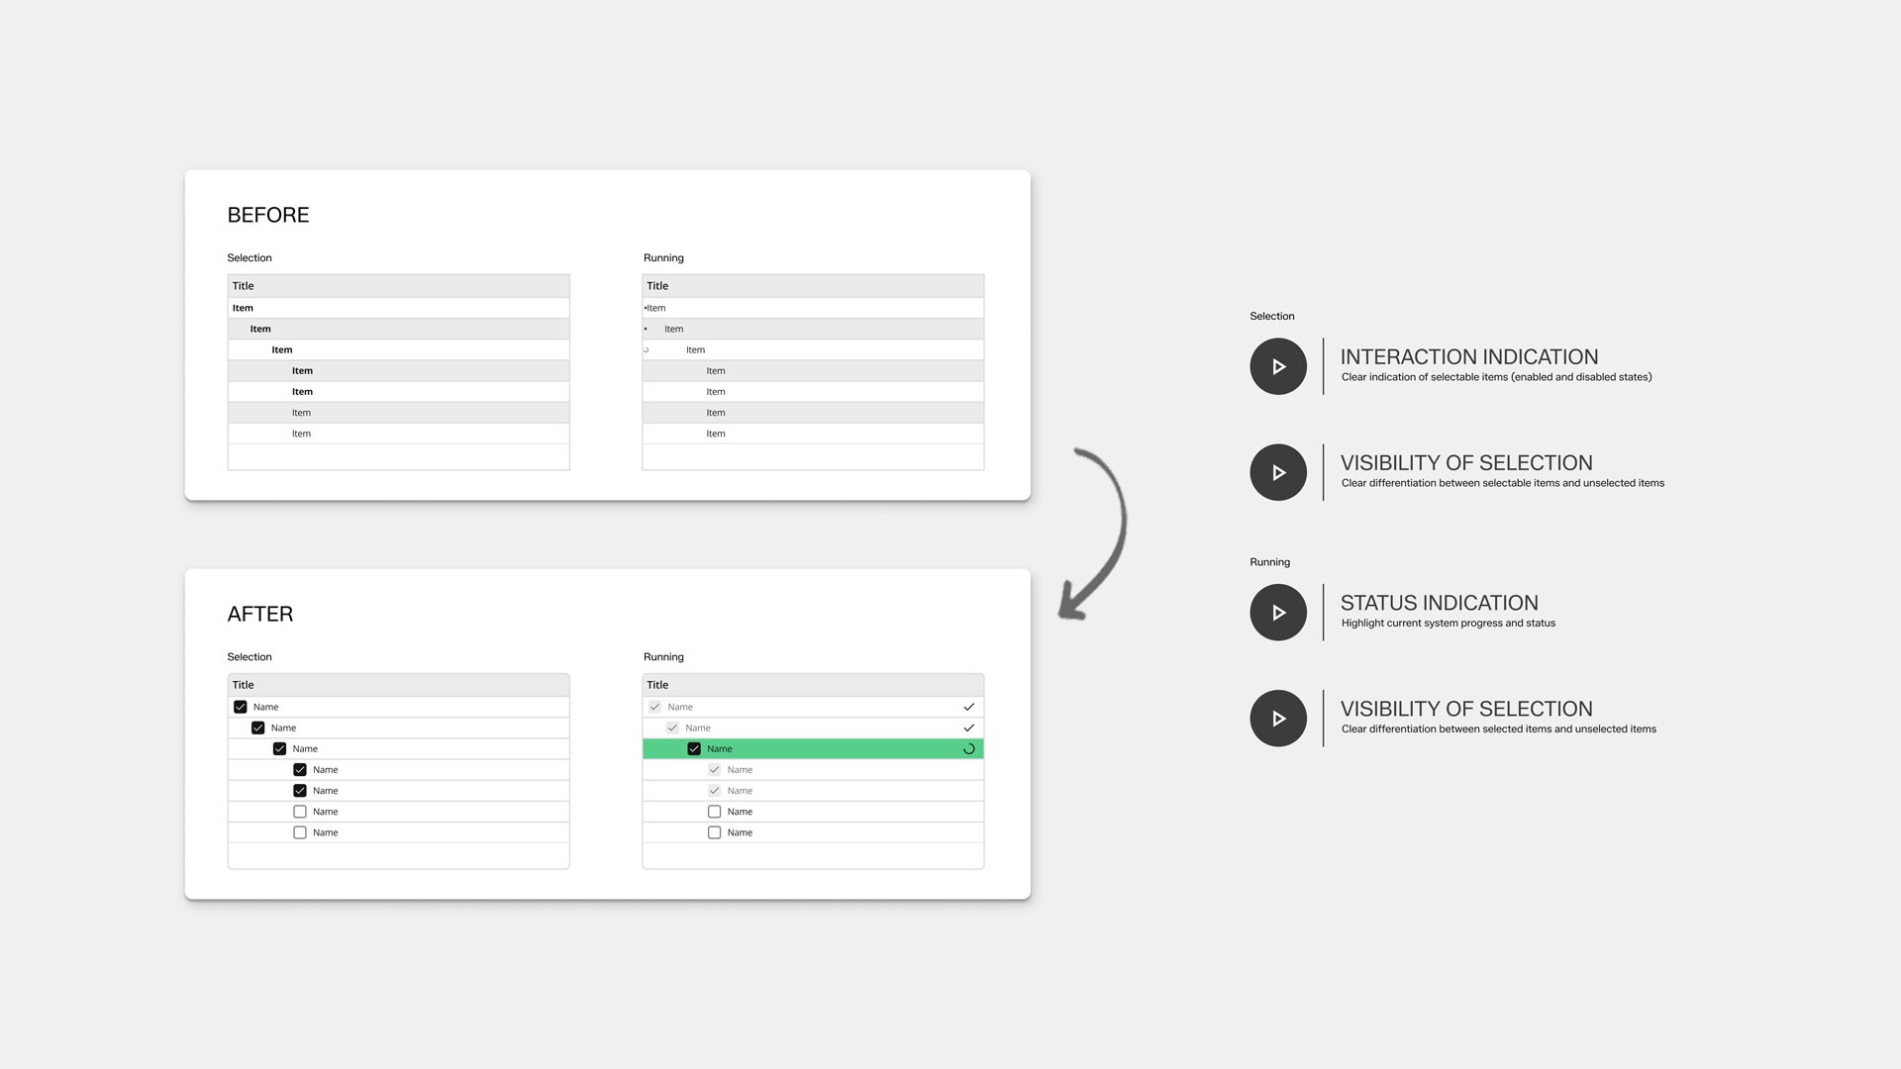Click INTERACTION INDICATION heading text
Image resolution: width=1901 pixels, height=1069 pixels.
pos(1468,357)
